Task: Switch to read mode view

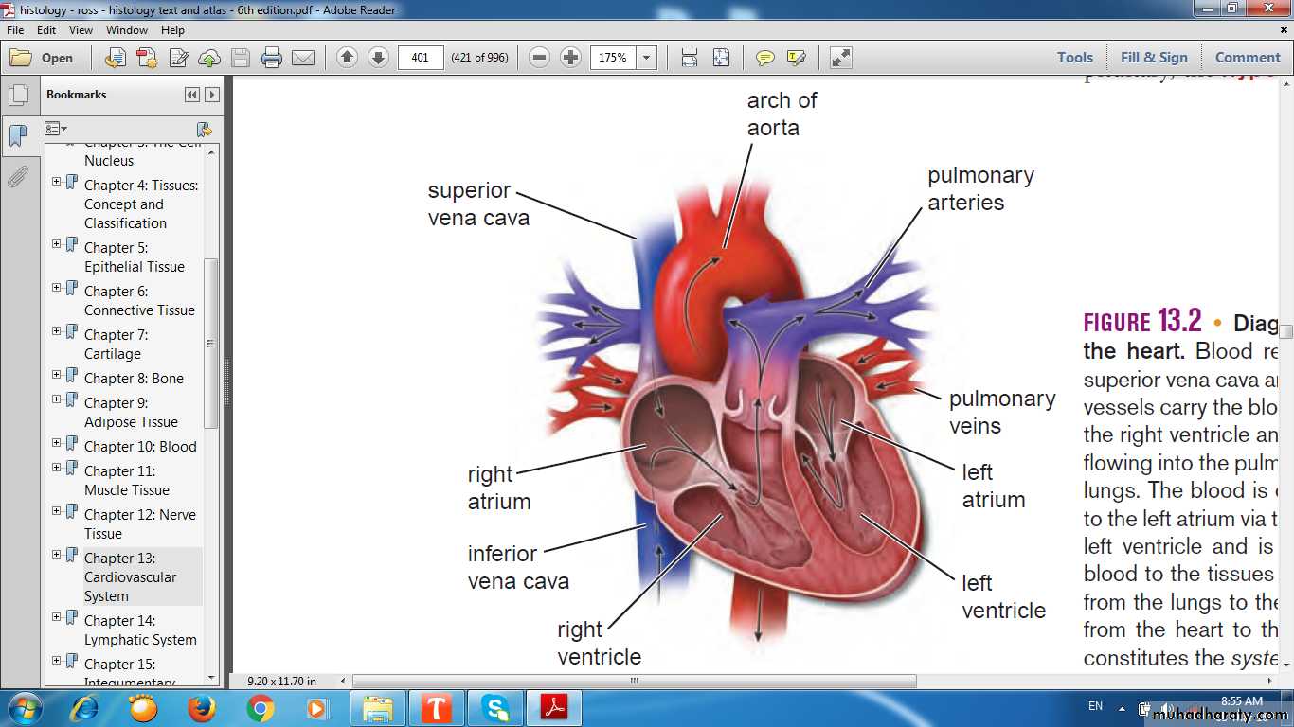Action: 840,58
